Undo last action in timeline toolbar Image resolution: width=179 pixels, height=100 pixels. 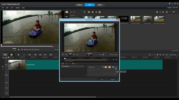pos(18,55)
